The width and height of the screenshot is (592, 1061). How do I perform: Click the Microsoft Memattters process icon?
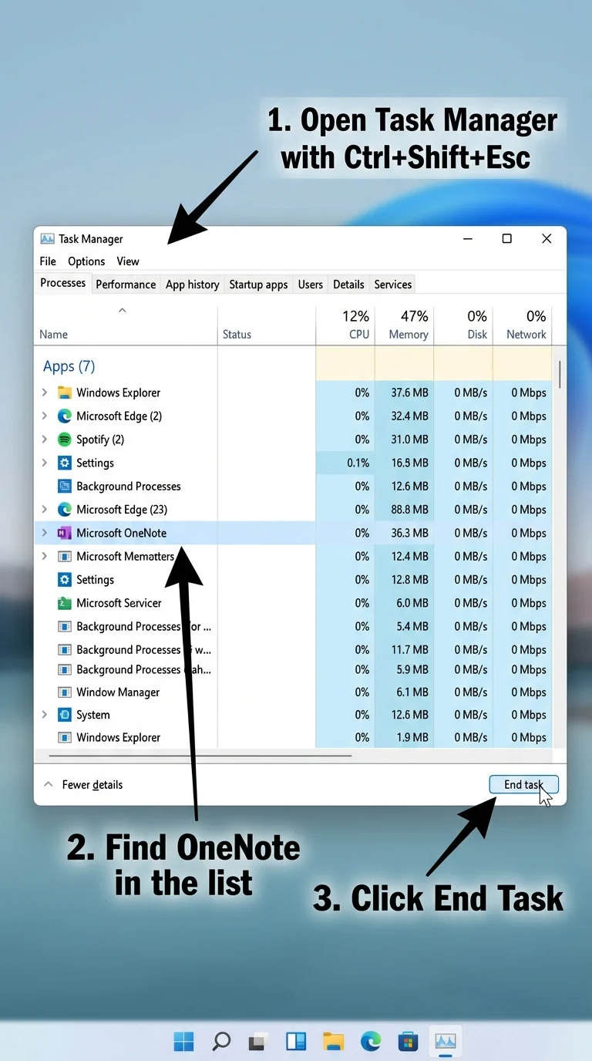pyautogui.click(x=65, y=556)
